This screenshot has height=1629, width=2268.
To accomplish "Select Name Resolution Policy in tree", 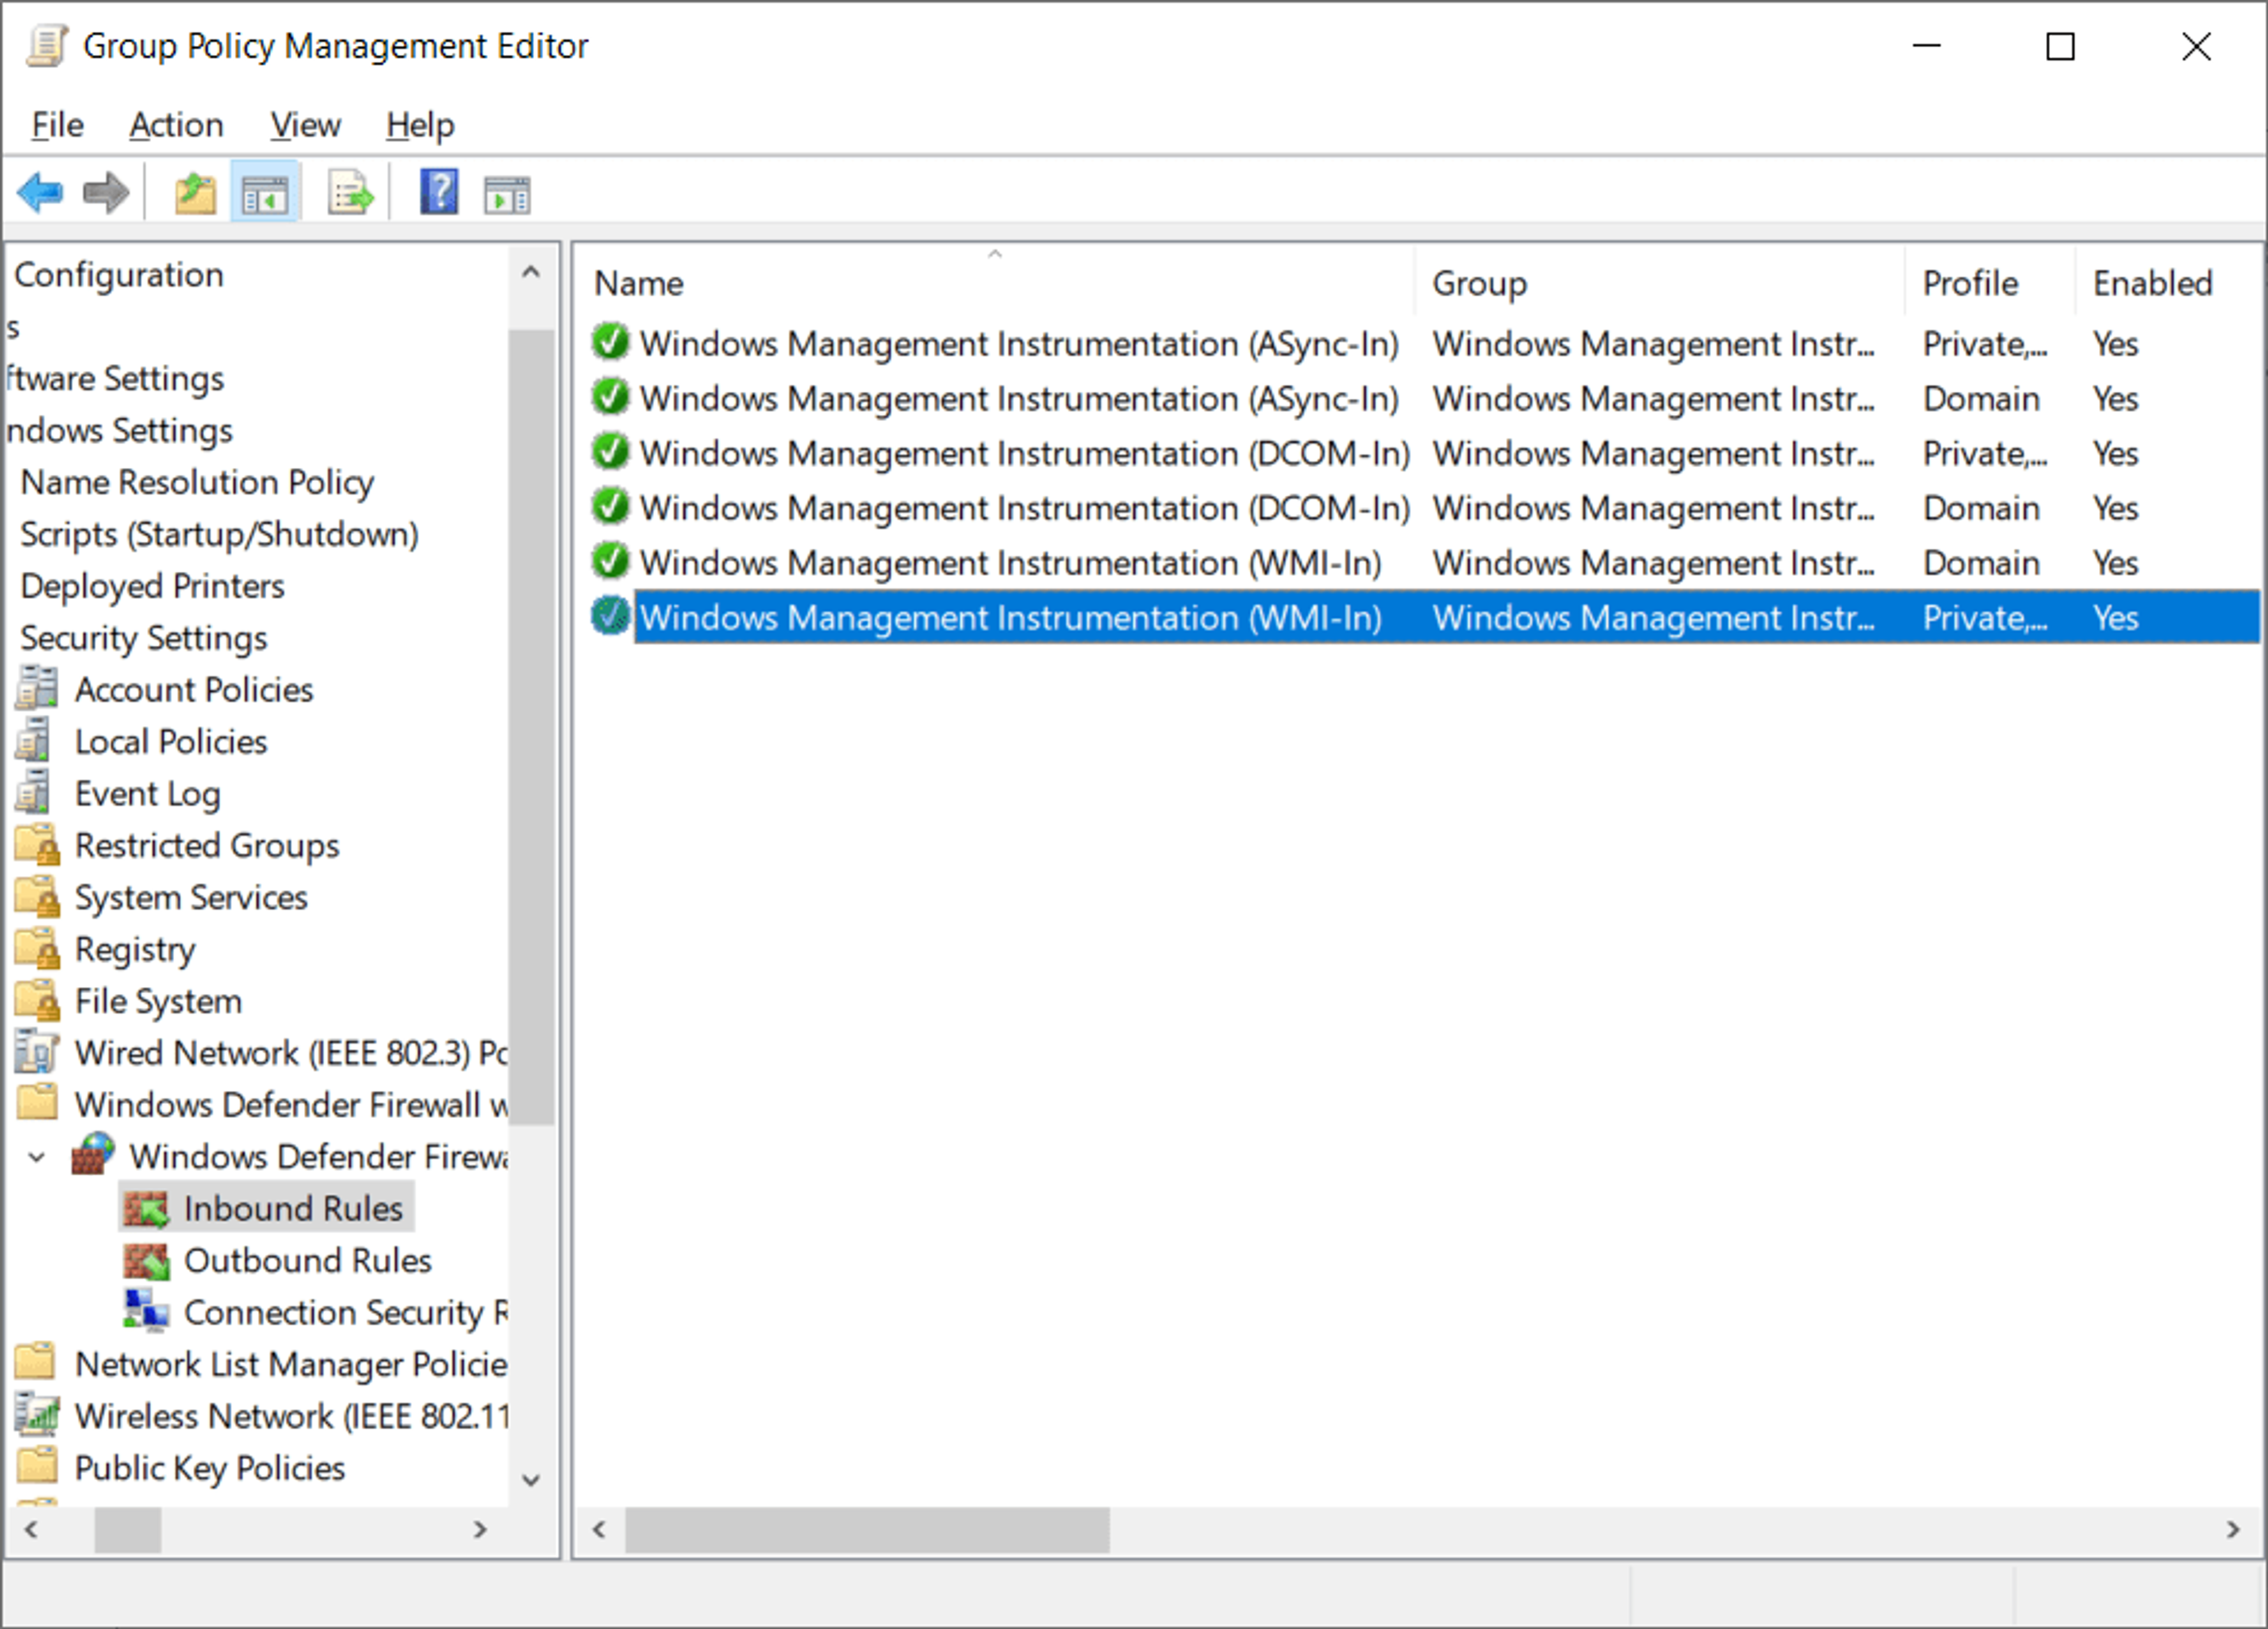I will coord(197,482).
